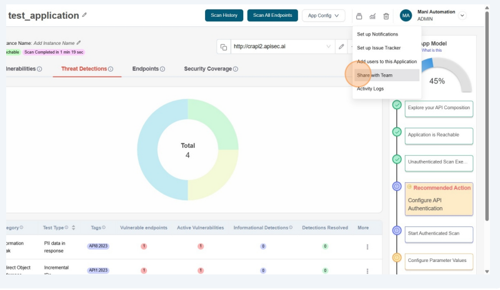Viewport: 500px width, 290px height.
Task: Click the Configure API Authentication recommended action
Action: [438, 199]
